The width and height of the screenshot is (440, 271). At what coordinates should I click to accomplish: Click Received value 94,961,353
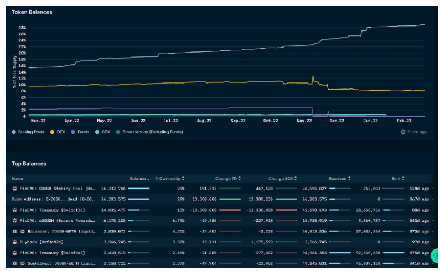[x=314, y=253]
